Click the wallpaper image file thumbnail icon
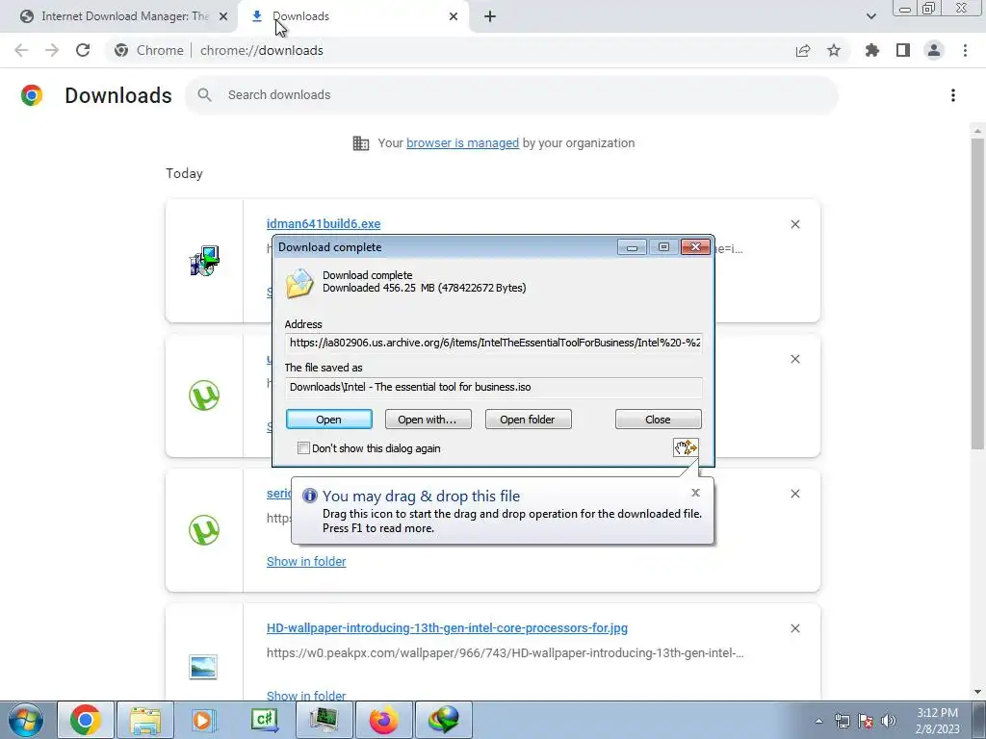Viewport: 986px width, 739px height. point(203,667)
